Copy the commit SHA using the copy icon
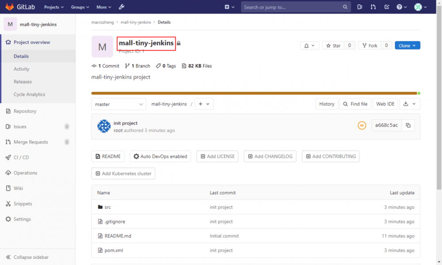This screenshot has height=265, width=442. 408,125
